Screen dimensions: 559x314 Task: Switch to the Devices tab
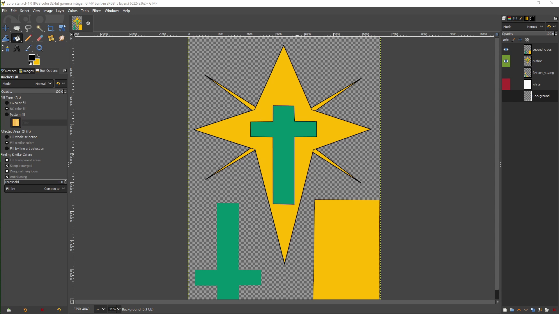point(9,71)
